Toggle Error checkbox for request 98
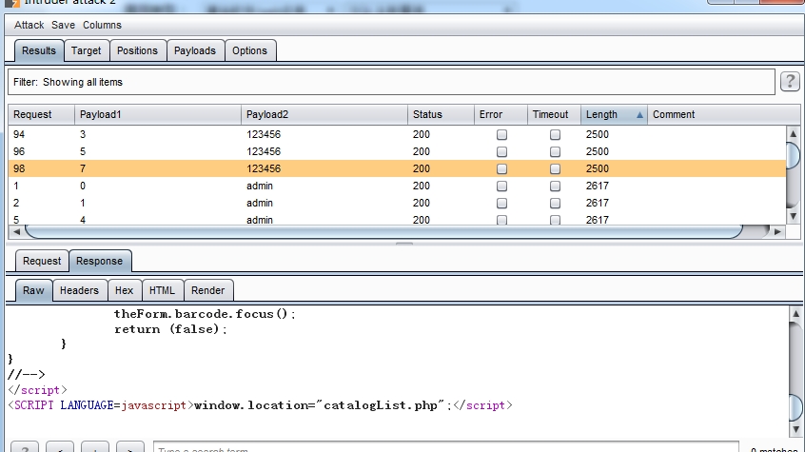 point(501,169)
